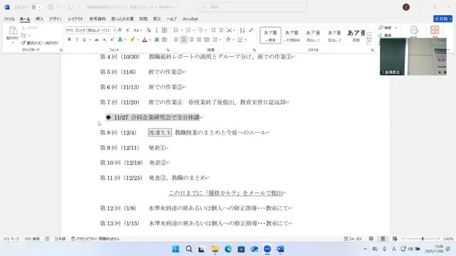The height and width of the screenshot is (256, 456).
Task: Open highlight color dropdown arrow
Action: click(x=138, y=40)
